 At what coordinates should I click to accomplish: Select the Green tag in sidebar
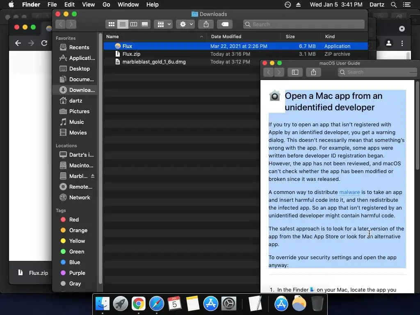pos(75,252)
